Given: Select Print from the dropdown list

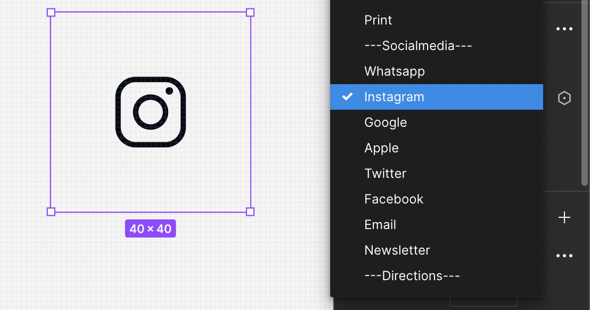Looking at the screenshot, I should (437, 20).
